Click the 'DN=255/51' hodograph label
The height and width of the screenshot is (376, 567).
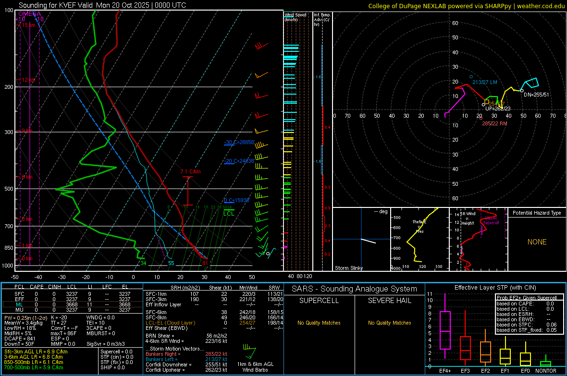point(536,95)
